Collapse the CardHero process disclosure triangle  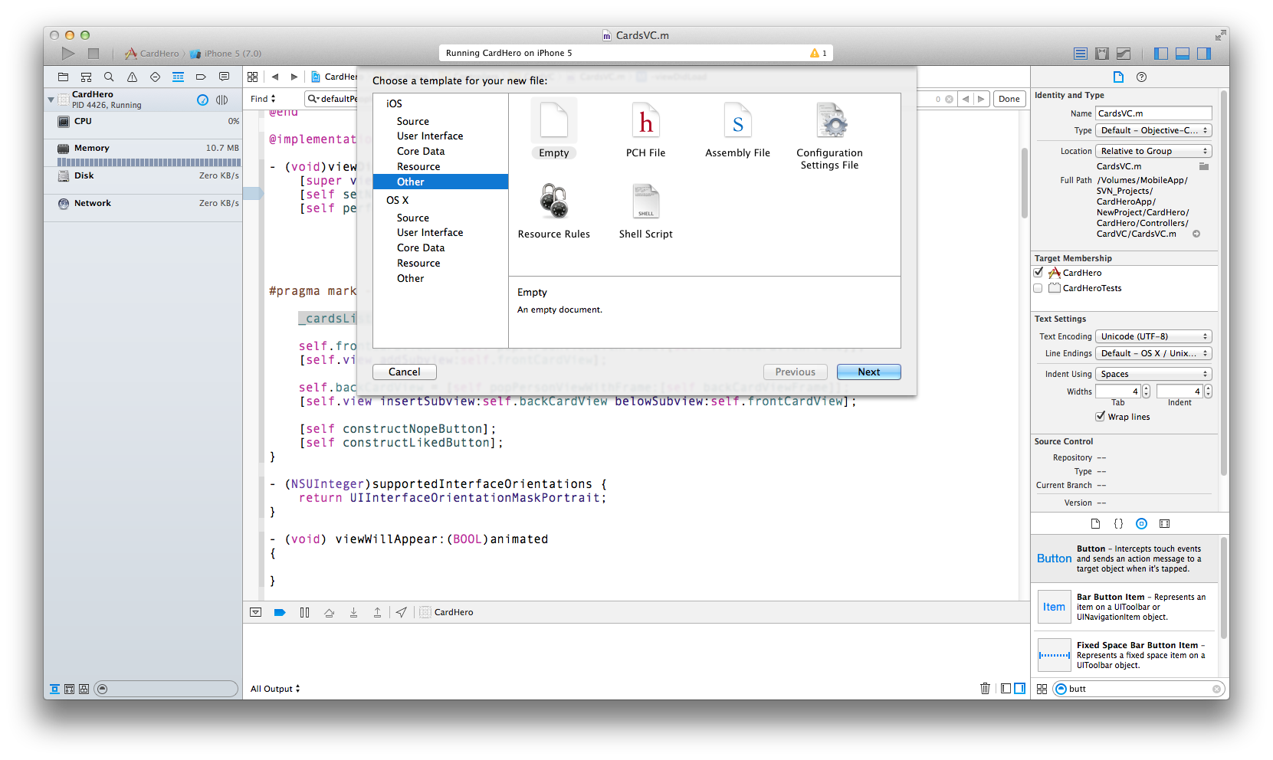pos(51,100)
